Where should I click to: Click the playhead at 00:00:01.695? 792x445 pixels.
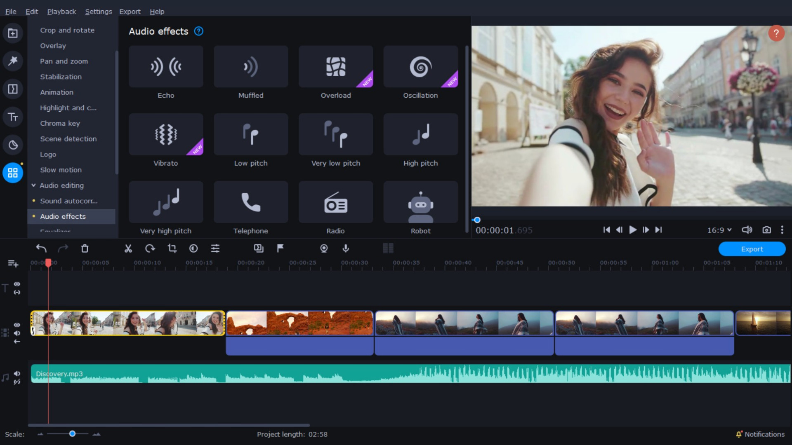[x=48, y=262]
